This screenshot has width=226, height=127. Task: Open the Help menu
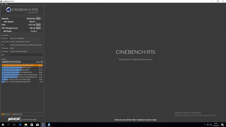point(6,4)
